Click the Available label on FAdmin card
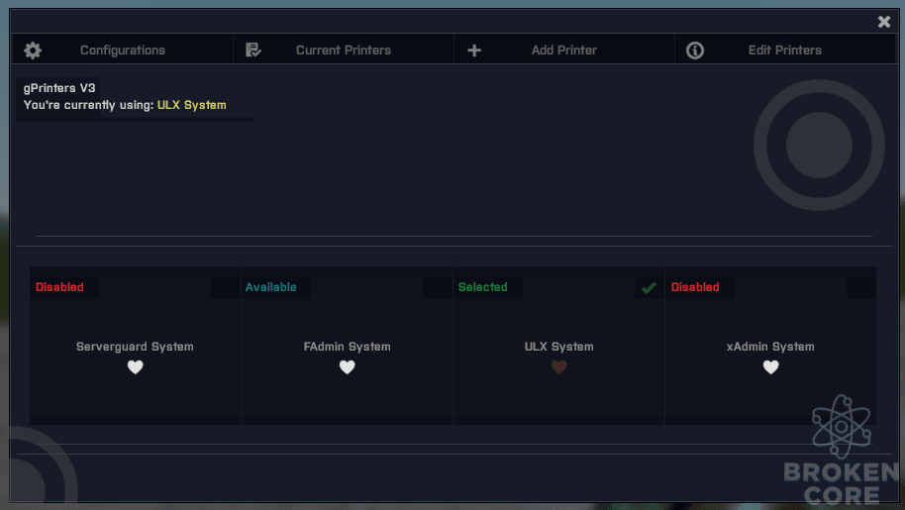The image size is (905, 510). coord(270,287)
